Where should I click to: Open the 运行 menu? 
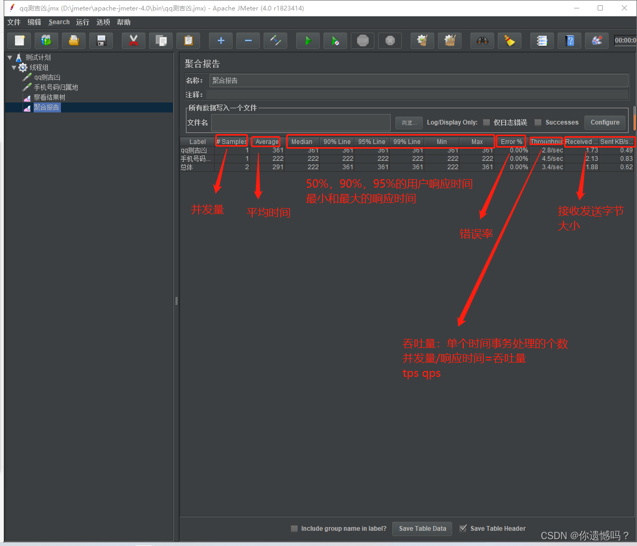82,22
